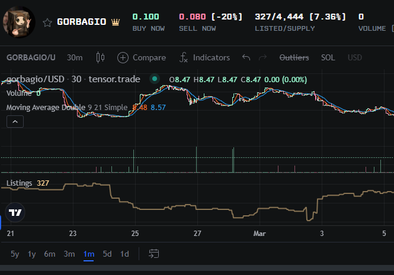Click the crown badge next to GORBAGIO
The image size is (394, 275).
pyautogui.click(x=116, y=22)
